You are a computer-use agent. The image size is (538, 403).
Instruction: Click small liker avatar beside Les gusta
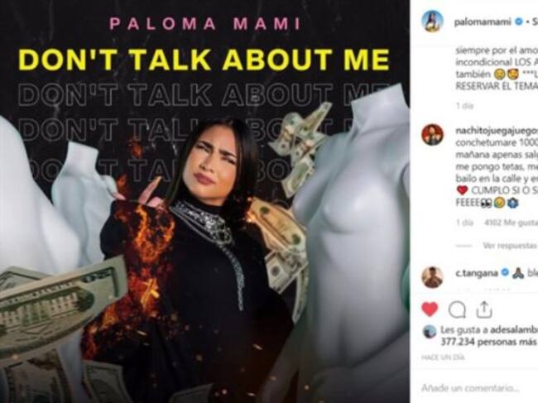click(429, 332)
